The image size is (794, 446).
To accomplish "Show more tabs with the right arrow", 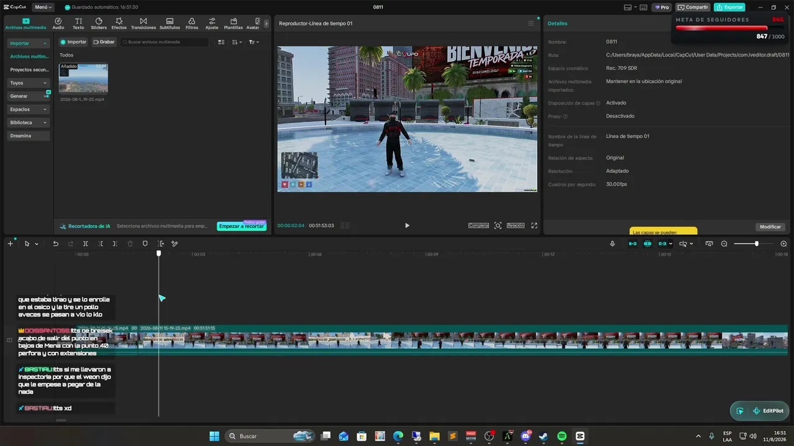I will point(267,24).
